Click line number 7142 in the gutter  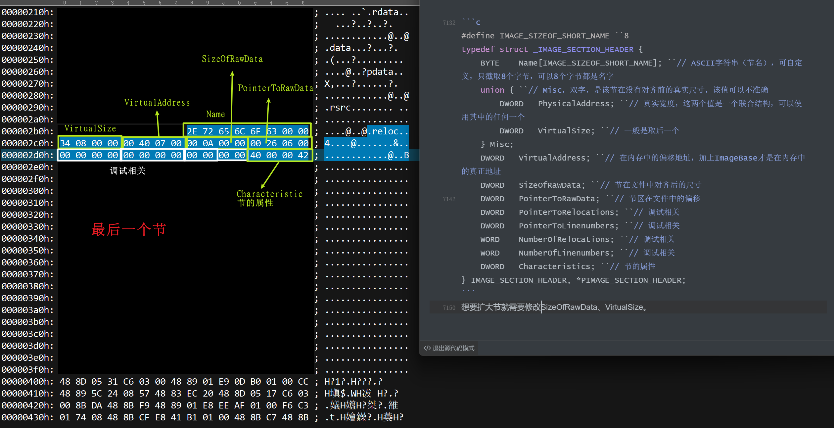(449, 199)
